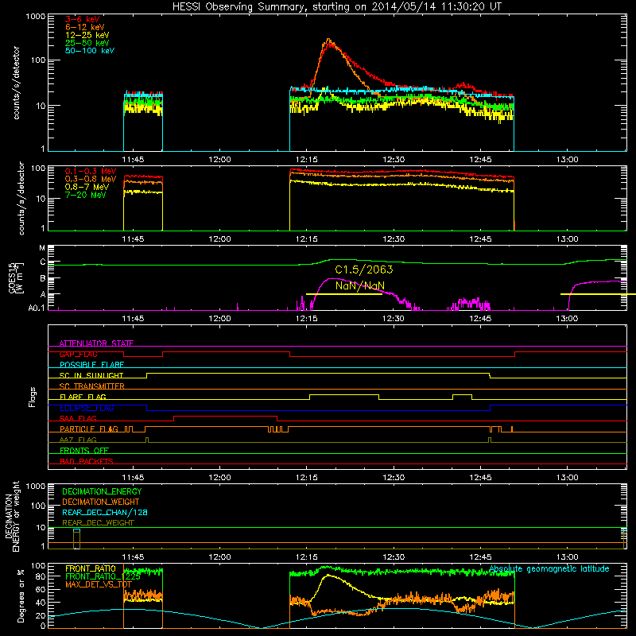Select the 6-12 keV legend label
This screenshot has width=636, height=636.
pos(85,27)
